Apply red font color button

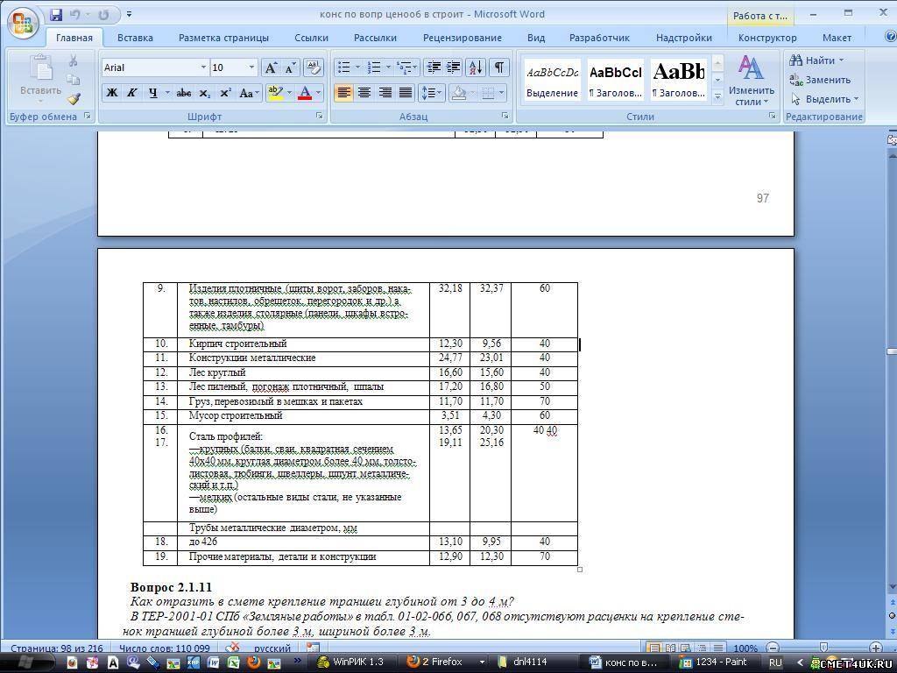pos(305,93)
